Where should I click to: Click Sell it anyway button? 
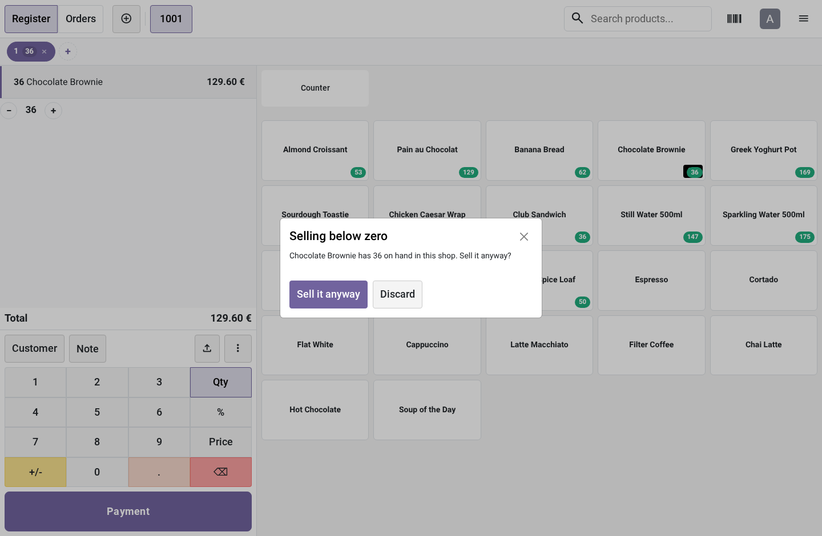(x=328, y=294)
